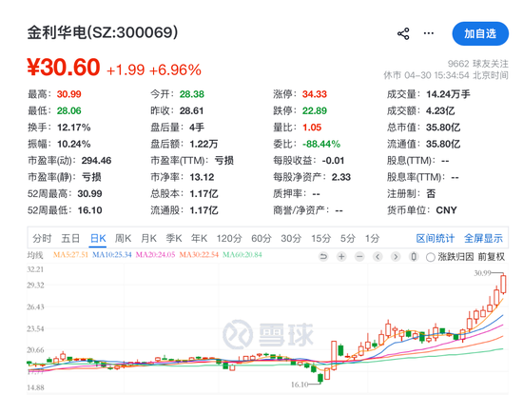Click the 均线 label
The height and width of the screenshot is (395, 523).
35,255
